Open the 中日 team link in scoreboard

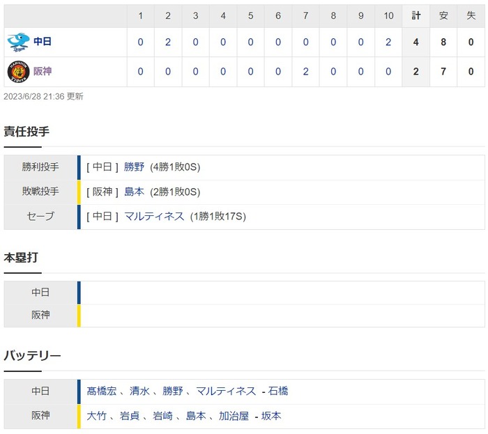(x=43, y=42)
